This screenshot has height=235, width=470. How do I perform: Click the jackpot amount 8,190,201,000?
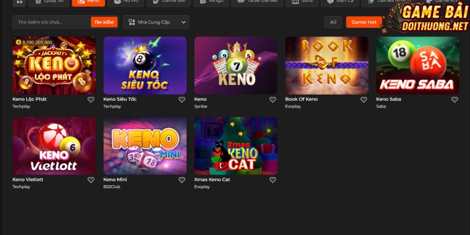pos(37,42)
